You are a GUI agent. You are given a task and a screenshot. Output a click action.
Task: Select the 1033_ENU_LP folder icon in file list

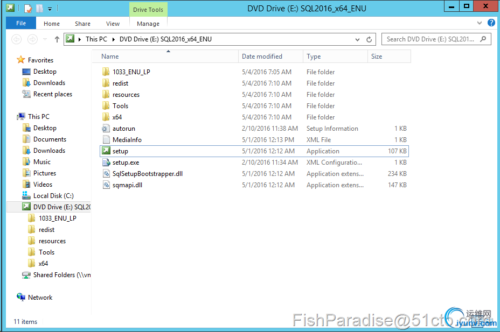[106, 72]
